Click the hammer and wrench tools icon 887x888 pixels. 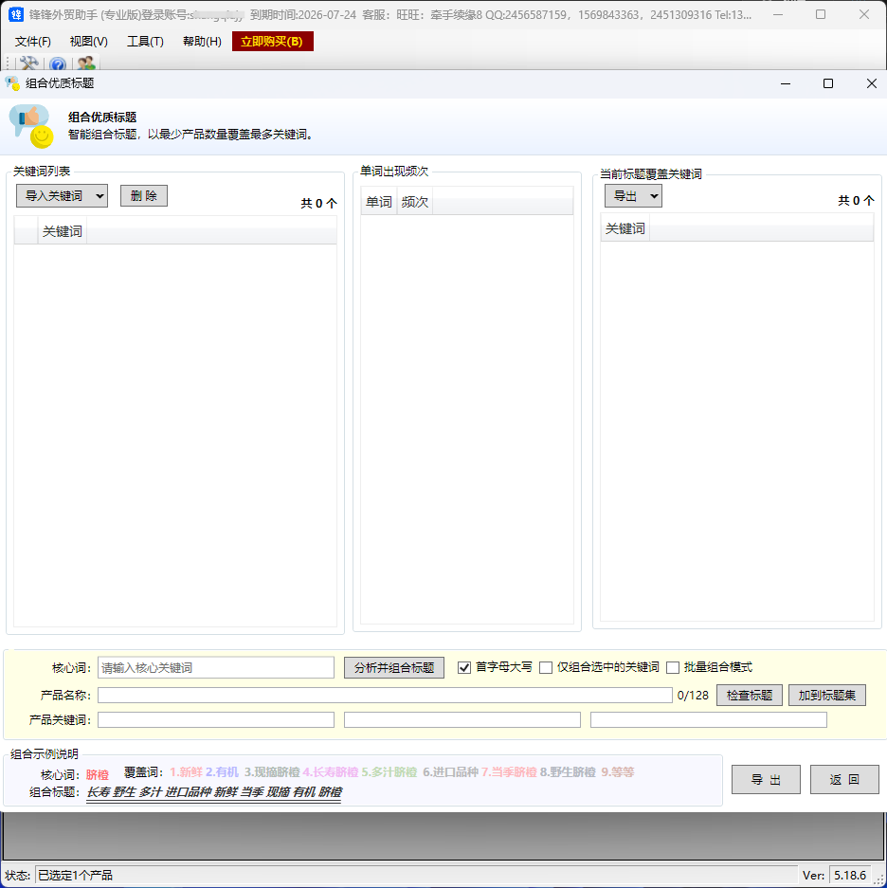pyautogui.click(x=29, y=63)
